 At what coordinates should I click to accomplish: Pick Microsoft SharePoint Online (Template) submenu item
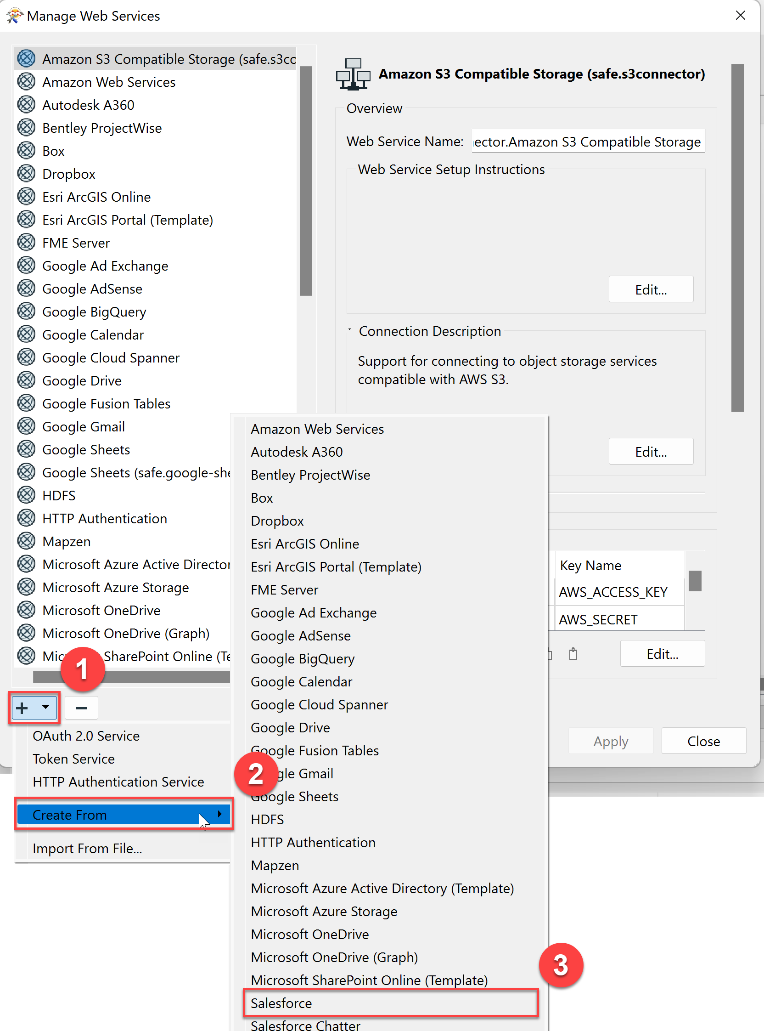369,980
